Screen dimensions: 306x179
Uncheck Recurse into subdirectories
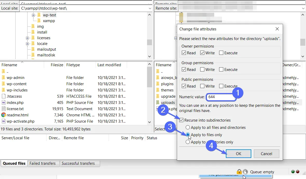tap(181, 120)
